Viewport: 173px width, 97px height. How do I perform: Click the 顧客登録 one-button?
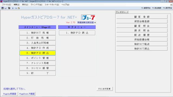click(142, 17)
